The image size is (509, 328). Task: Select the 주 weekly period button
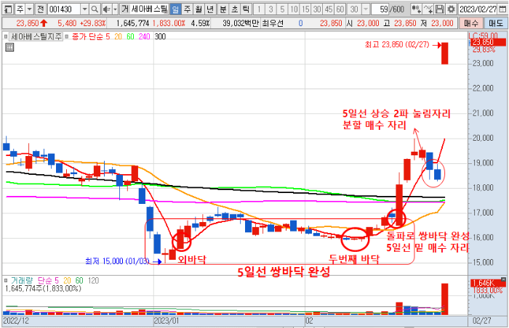point(188,9)
